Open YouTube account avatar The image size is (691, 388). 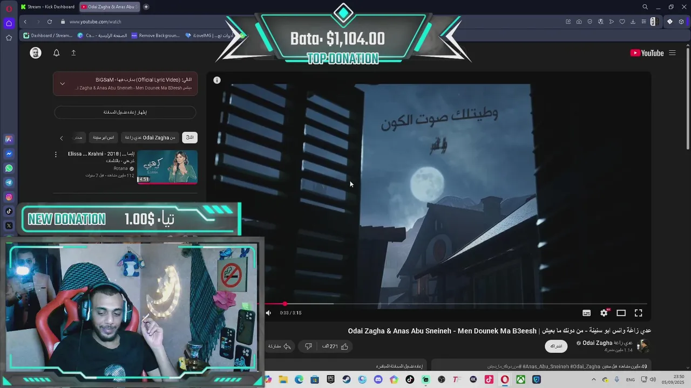tap(36, 53)
